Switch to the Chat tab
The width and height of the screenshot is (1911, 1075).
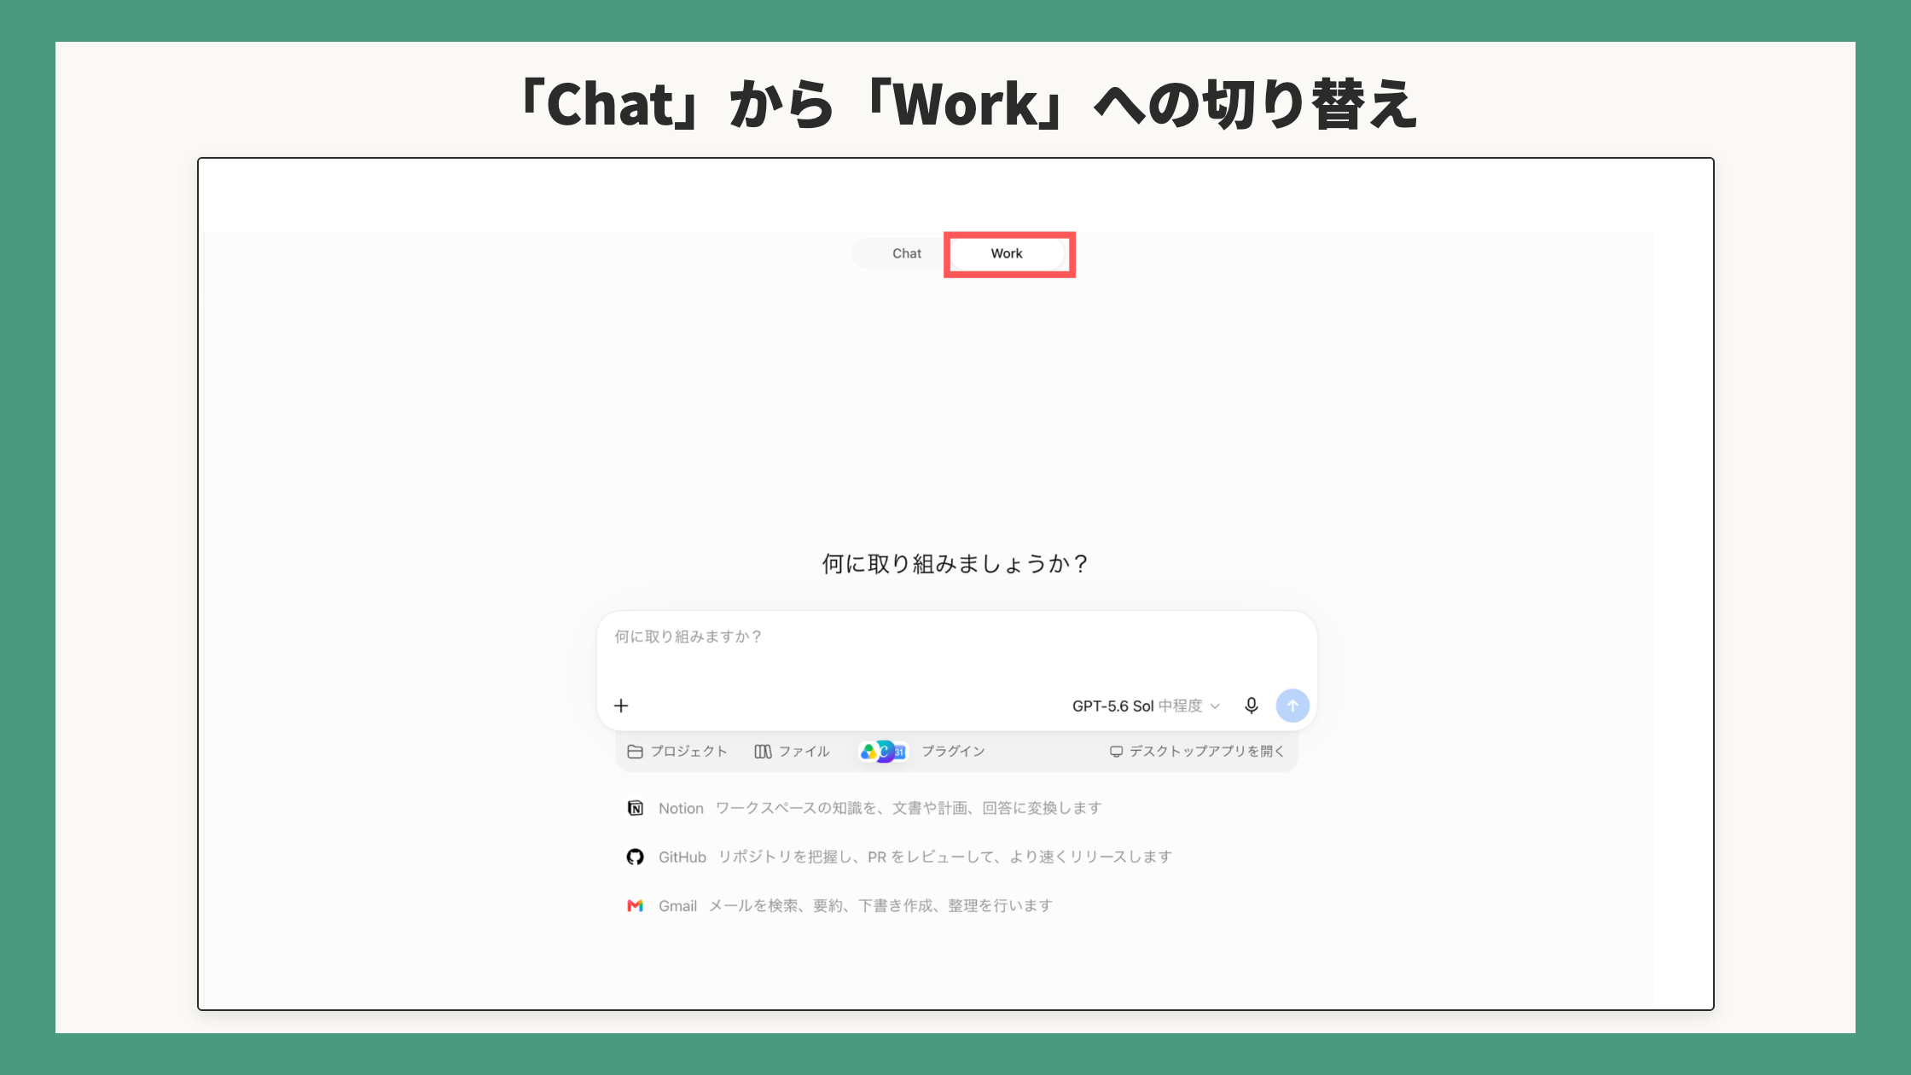(x=906, y=253)
